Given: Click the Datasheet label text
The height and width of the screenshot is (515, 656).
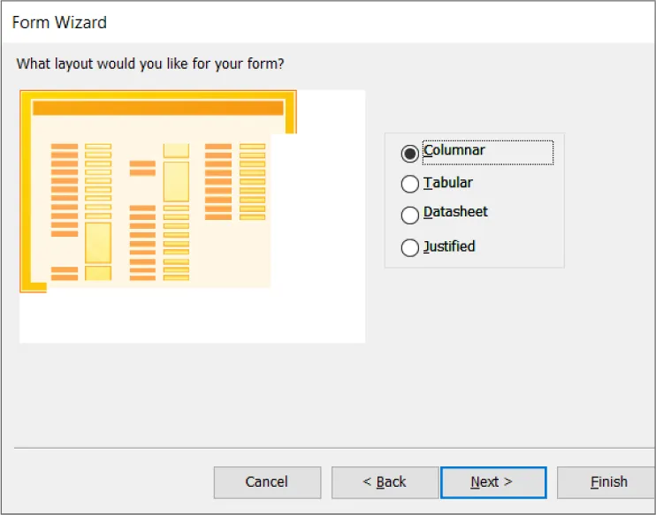Looking at the screenshot, I should point(455,212).
